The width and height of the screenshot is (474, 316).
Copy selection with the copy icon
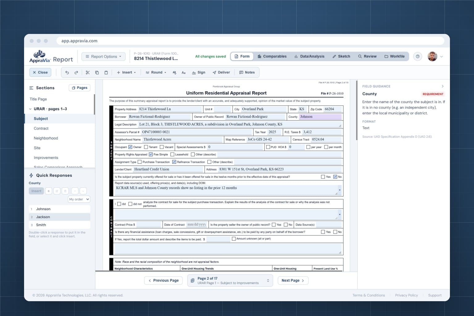coord(97,73)
